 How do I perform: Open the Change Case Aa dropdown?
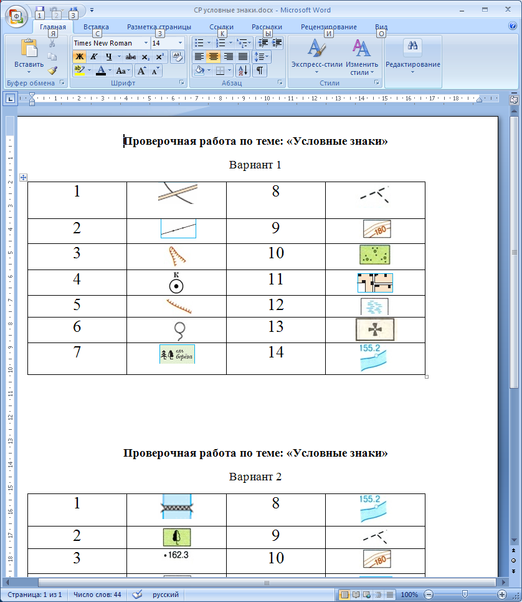123,70
